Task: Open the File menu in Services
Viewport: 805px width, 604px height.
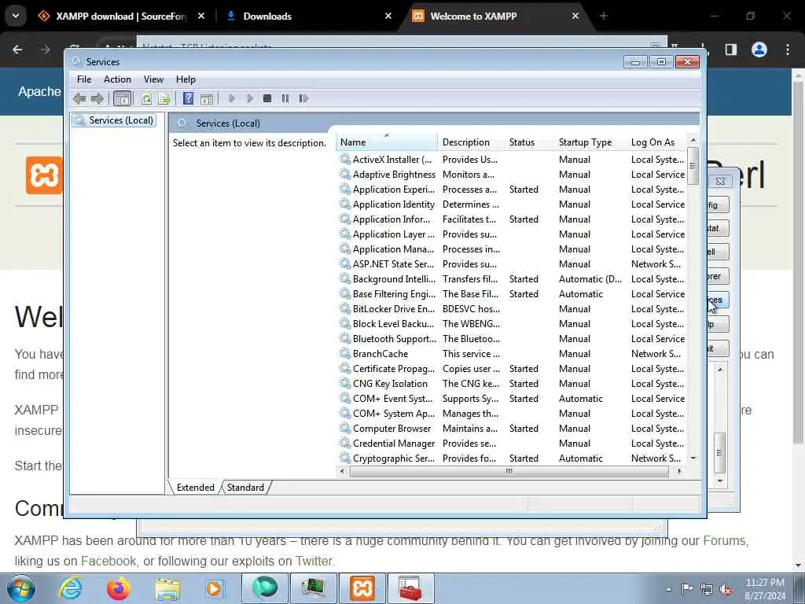Action: tap(84, 79)
